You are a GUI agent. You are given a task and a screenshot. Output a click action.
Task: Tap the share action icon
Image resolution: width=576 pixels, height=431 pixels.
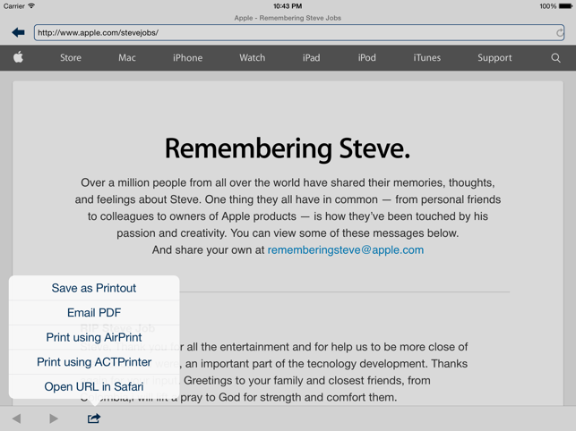pos(94,418)
